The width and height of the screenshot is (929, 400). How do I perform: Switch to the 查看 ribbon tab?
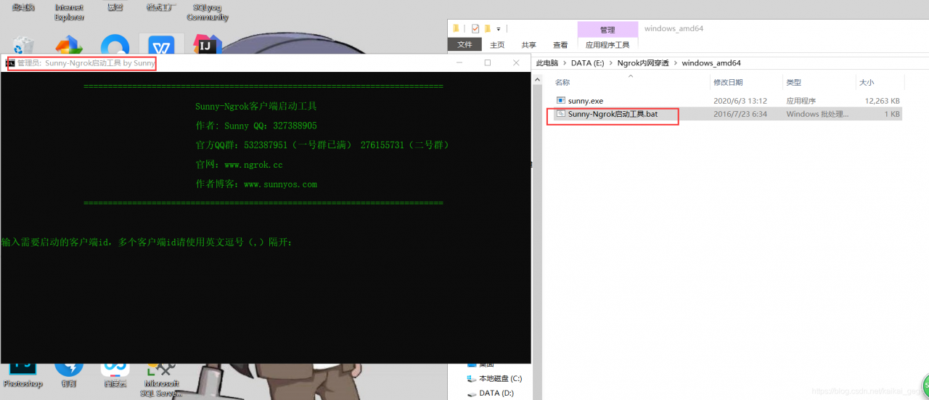[560, 44]
